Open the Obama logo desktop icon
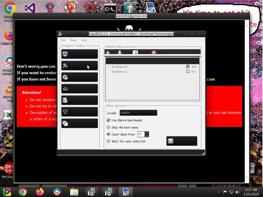This screenshot has width=263, height=197. pos(9,62)
